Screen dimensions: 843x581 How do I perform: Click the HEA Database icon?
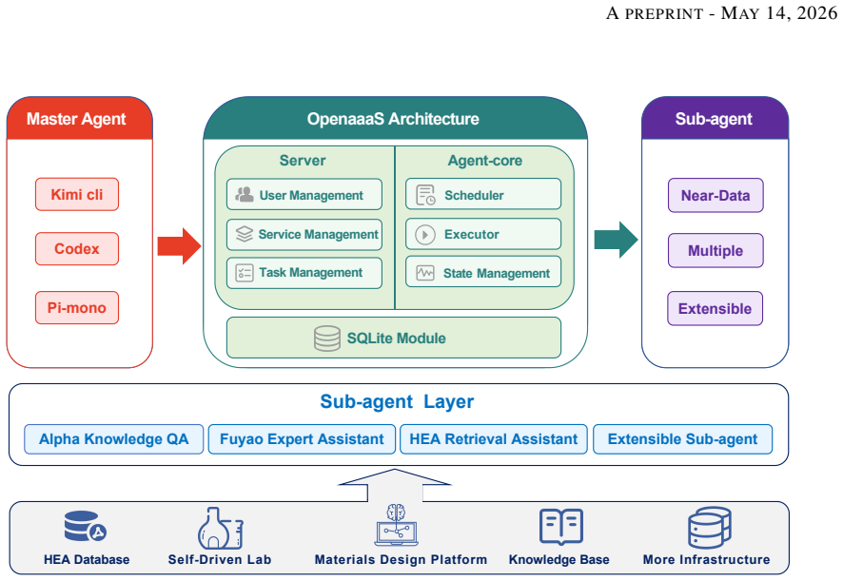(x=85, y=526)
